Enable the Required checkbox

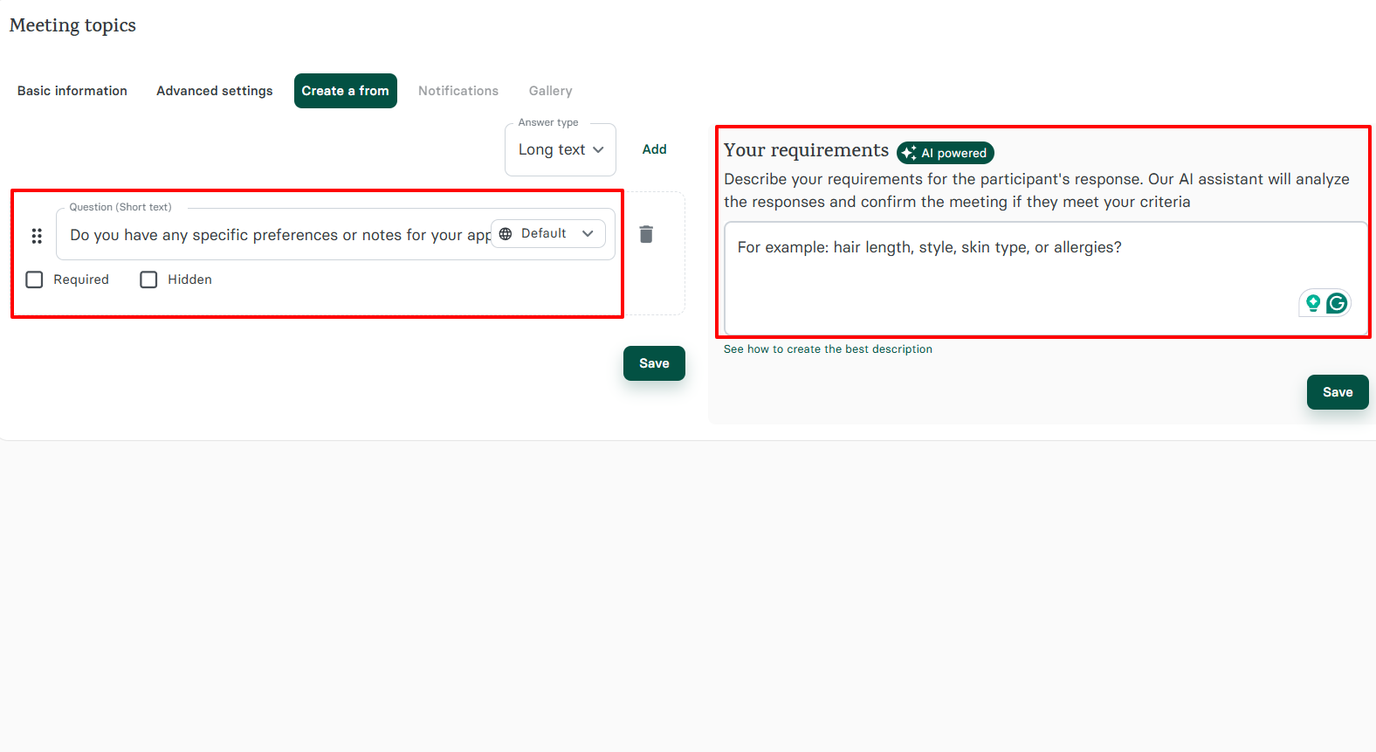click(x=35, y=279)
